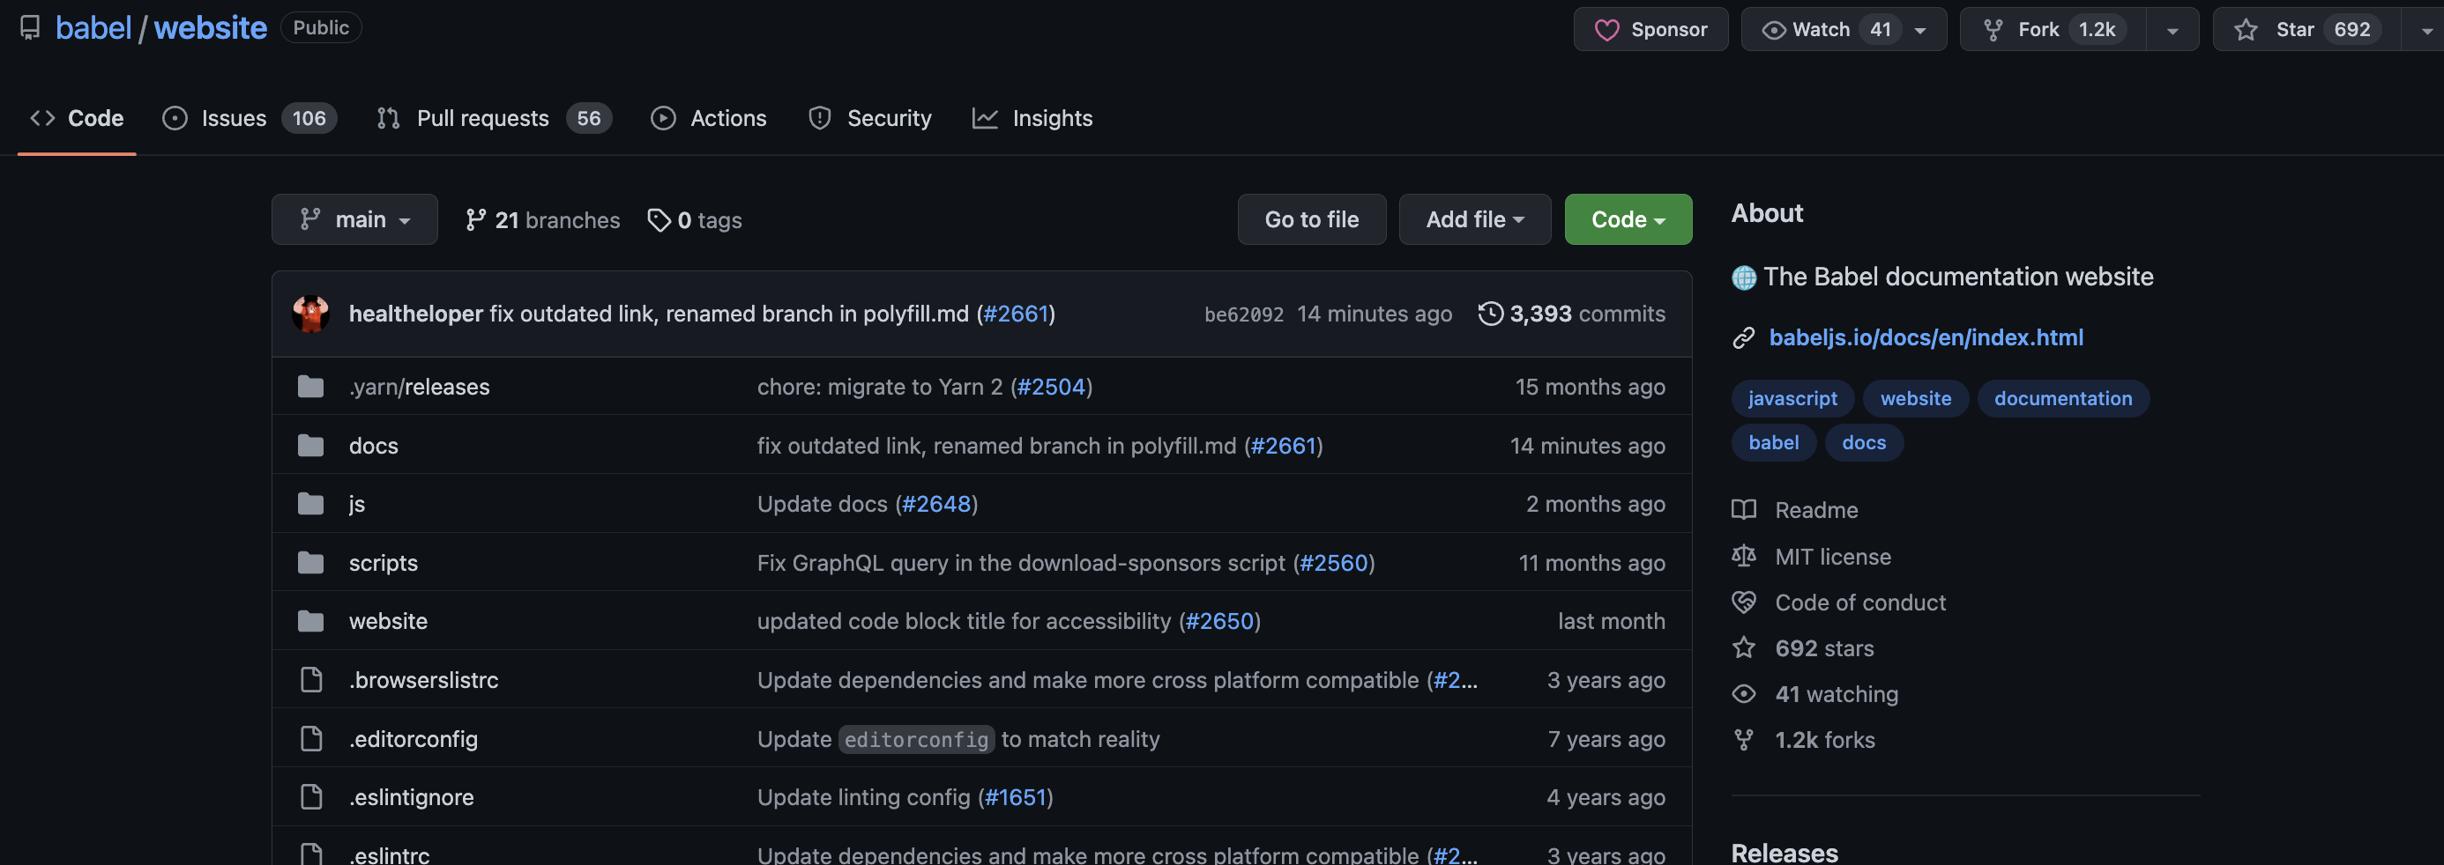Open the Releases heading link
Viewport: 2444px width, 865px height.
pyautogui.click(x=1784, y=853)
